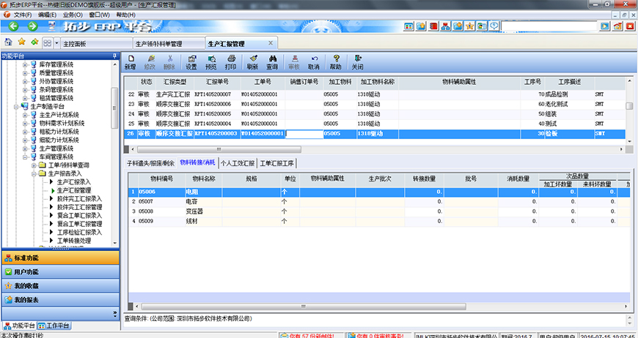Click the 打印 (Print) toolbar icon
The width and height of the screenshot is (638, 338).
(x=230, y=61)
